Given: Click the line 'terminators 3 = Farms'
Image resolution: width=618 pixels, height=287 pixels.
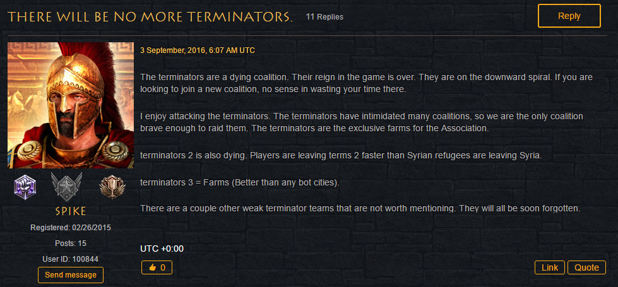Looking at the screenshot, I should (x=240, y=183).
